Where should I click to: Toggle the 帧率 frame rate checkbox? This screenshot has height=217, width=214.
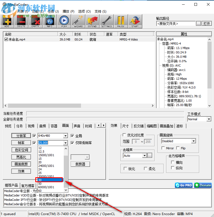(x=34, y=143)
